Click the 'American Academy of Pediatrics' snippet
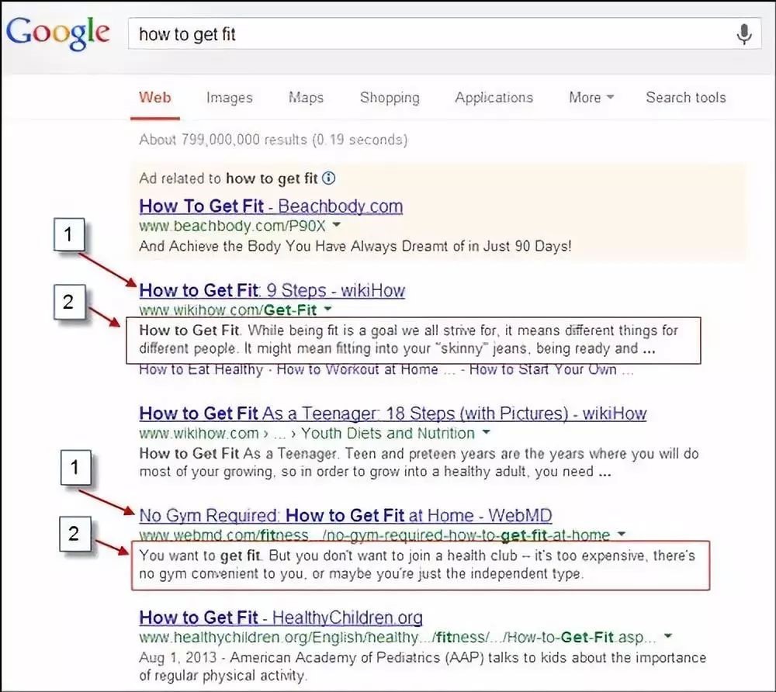 (x=422, y=666)
